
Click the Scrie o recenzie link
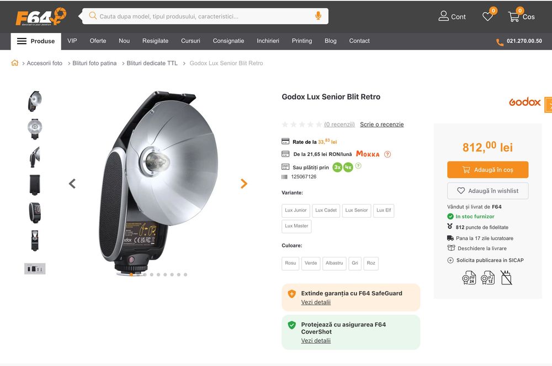point(381,125)
